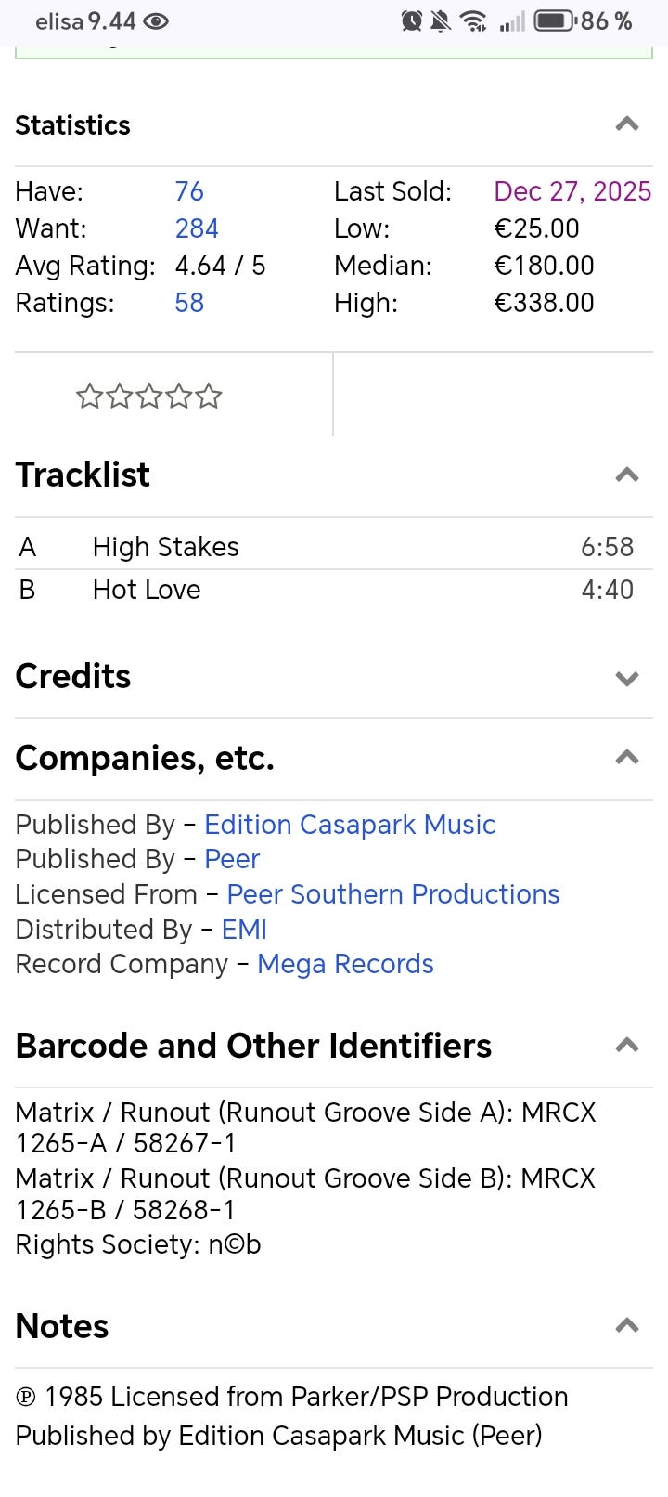Collapse Barcode and Other Identifiers section
The height and width of the screenshot is (1497, 668).
(627, 1046)
